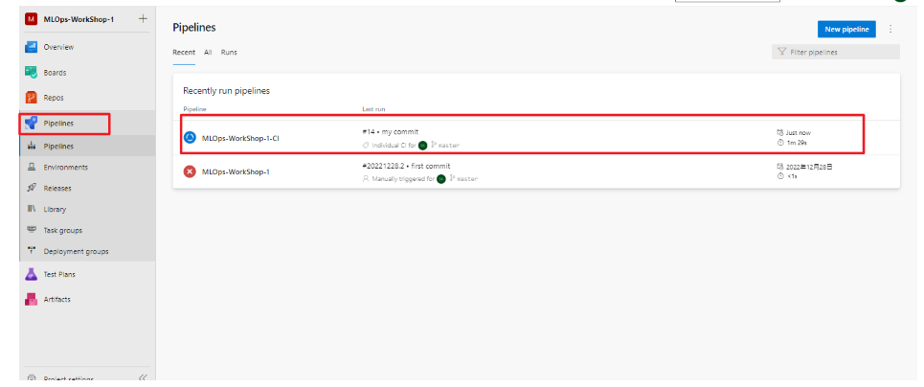This screenshot has width=924, height=387.
Task: Switch to the All tab
Action: point(208,53)
